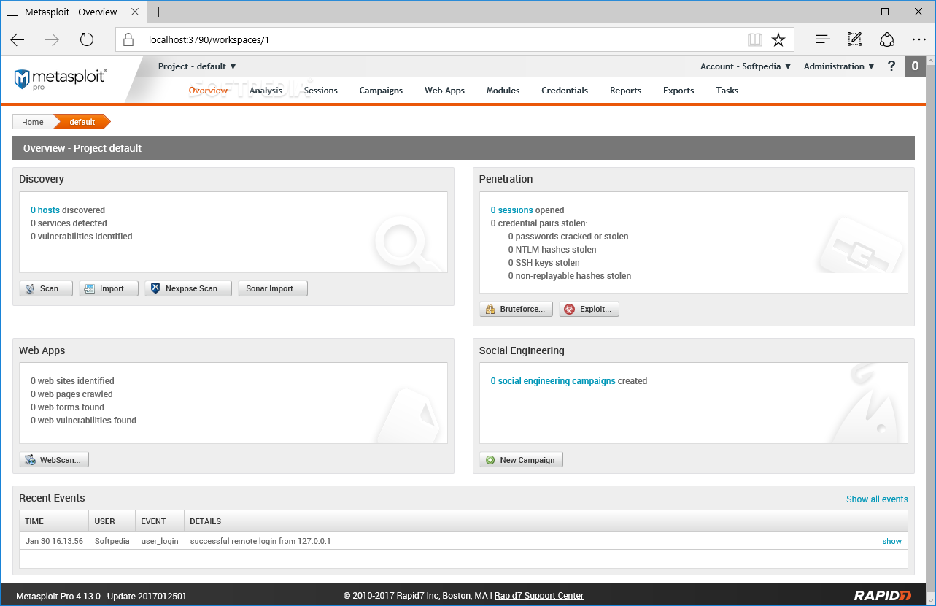Start the Bruteforce... button

pyautogui.click(x=516, y=309)
